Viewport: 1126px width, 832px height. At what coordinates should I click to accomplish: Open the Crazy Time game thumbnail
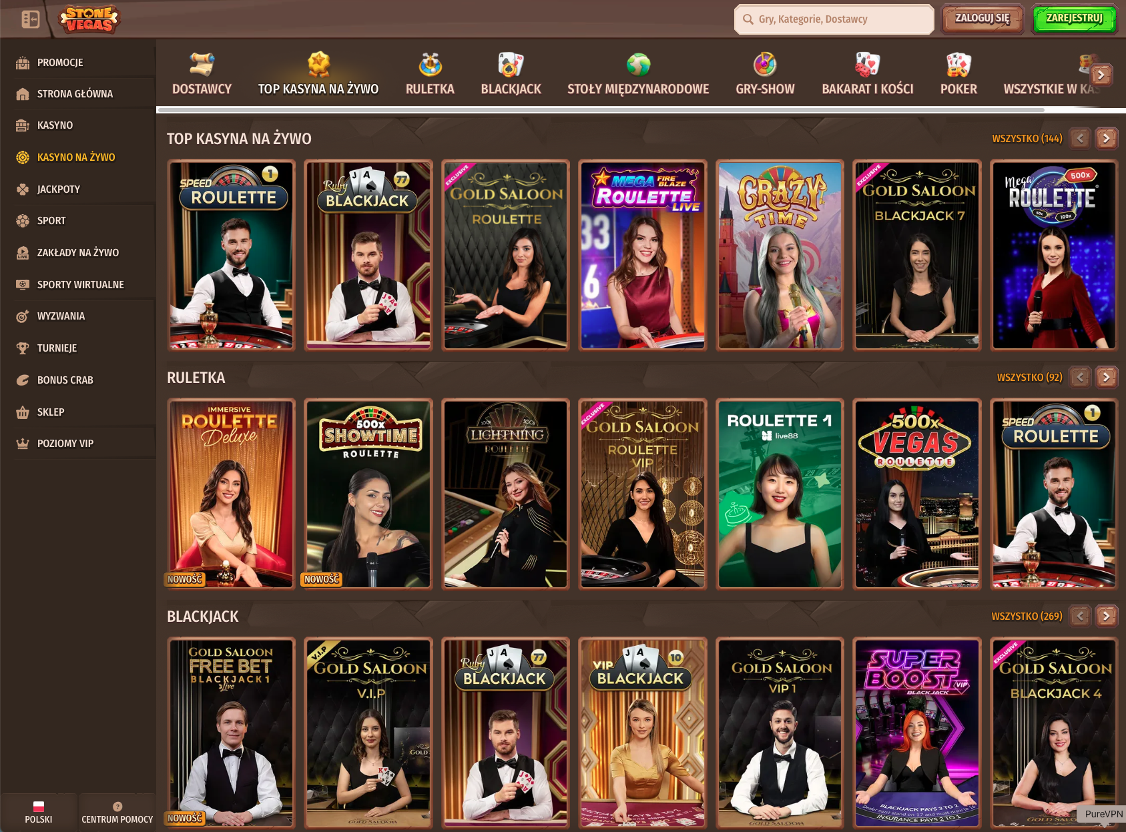[780, 255]
